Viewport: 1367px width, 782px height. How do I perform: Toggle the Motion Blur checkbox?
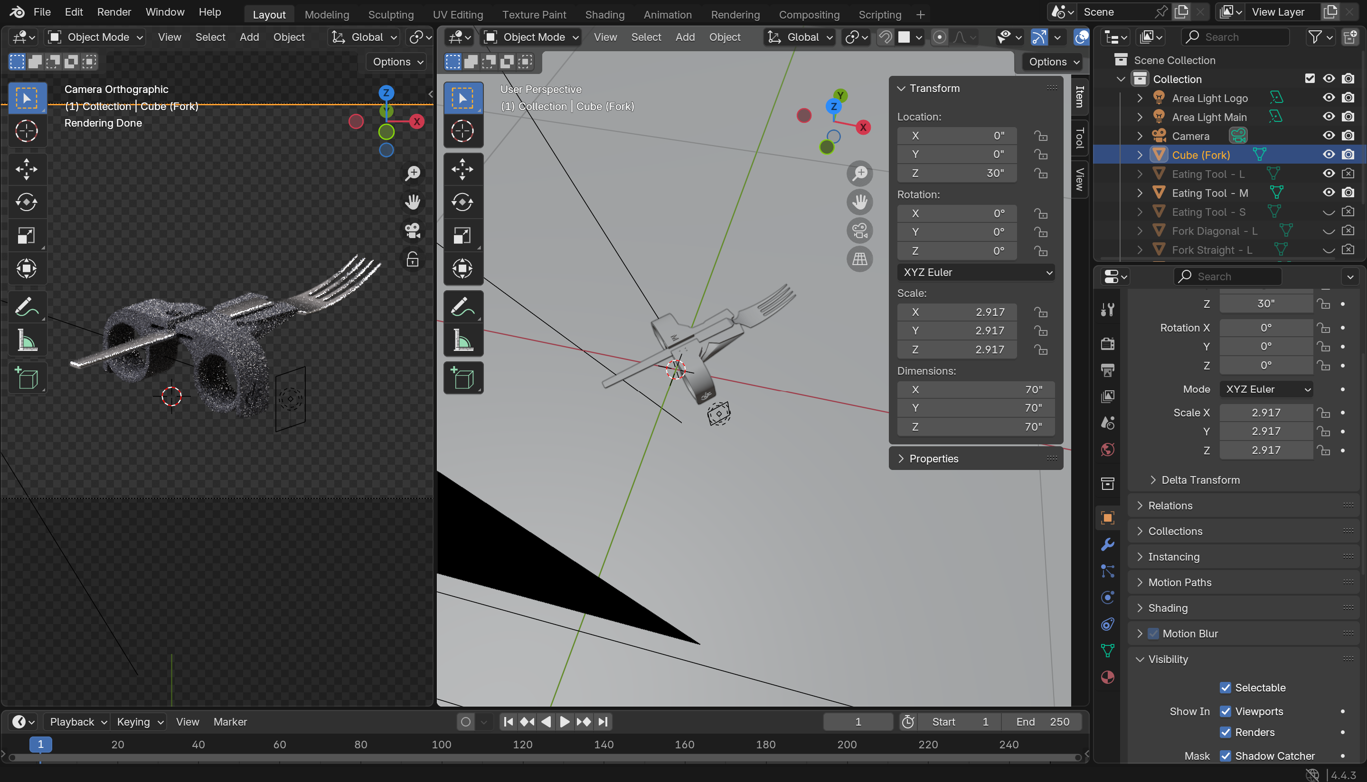[x=1153, y=634]
